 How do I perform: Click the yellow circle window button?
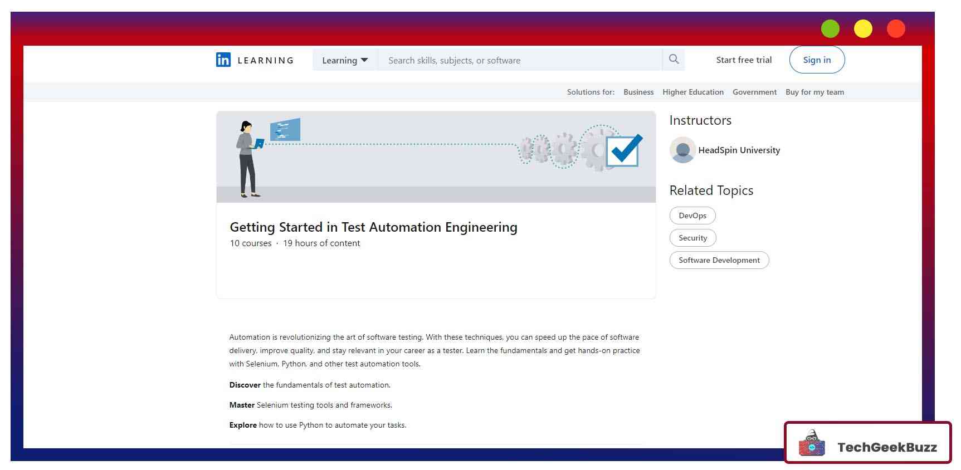(x=863, y=28)
